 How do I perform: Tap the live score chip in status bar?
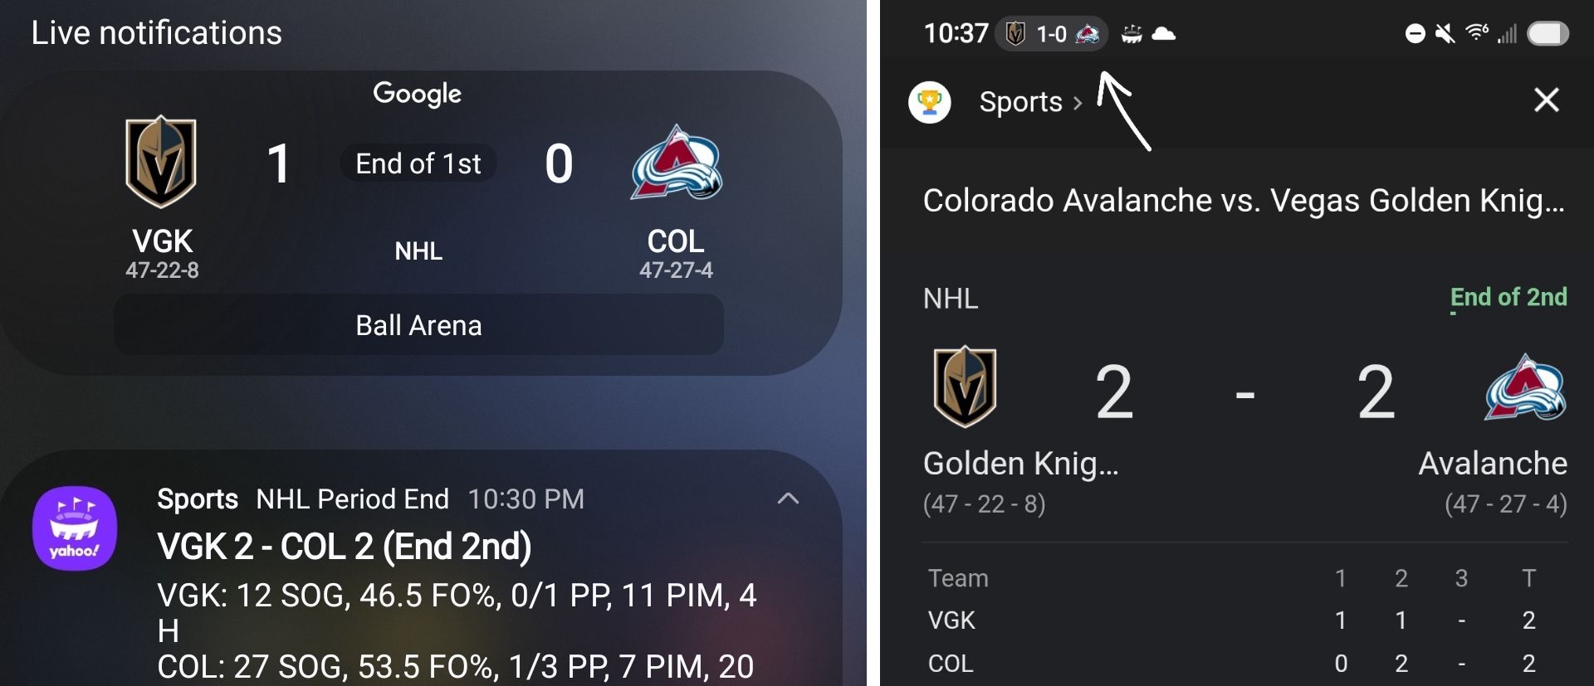[x=1051, y=34]
